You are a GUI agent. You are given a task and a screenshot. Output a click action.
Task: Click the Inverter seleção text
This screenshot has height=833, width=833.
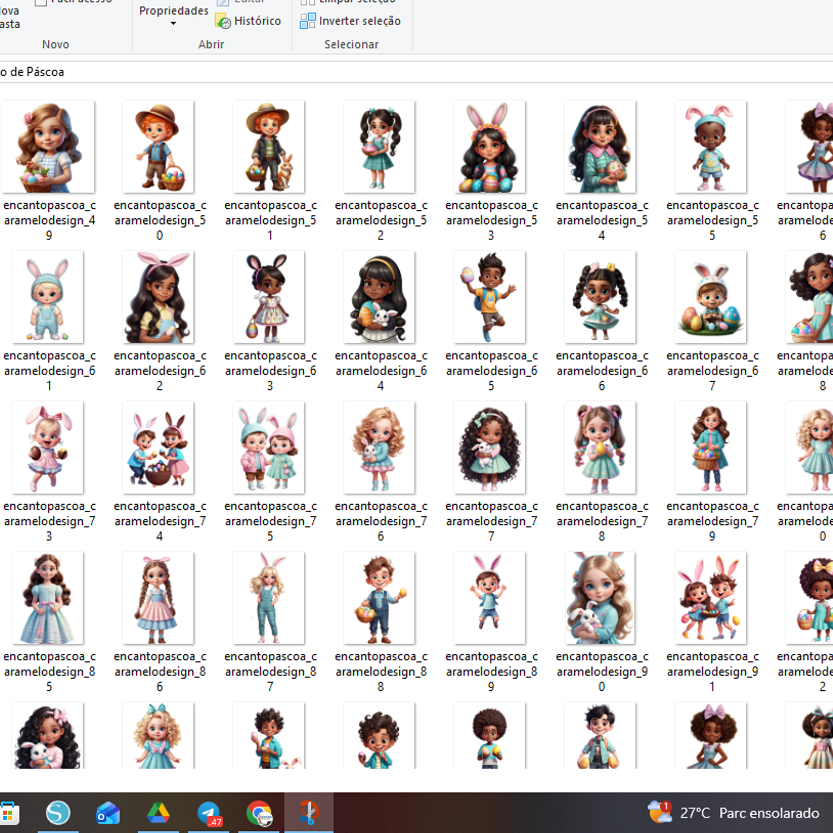[x=359, y=21]
